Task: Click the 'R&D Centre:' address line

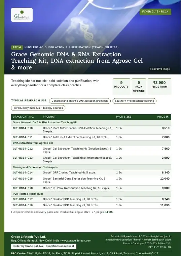Action: (x=85, y=254)
